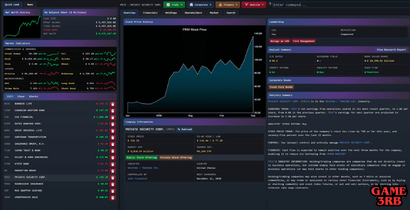The width and height of the screenshot is (410, 210).
Task: Focus the Enter command input field
Action: point(341,5)
